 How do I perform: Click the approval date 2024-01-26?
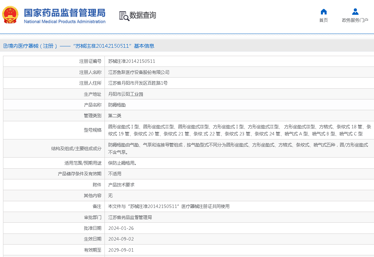[x=121, y=228]
